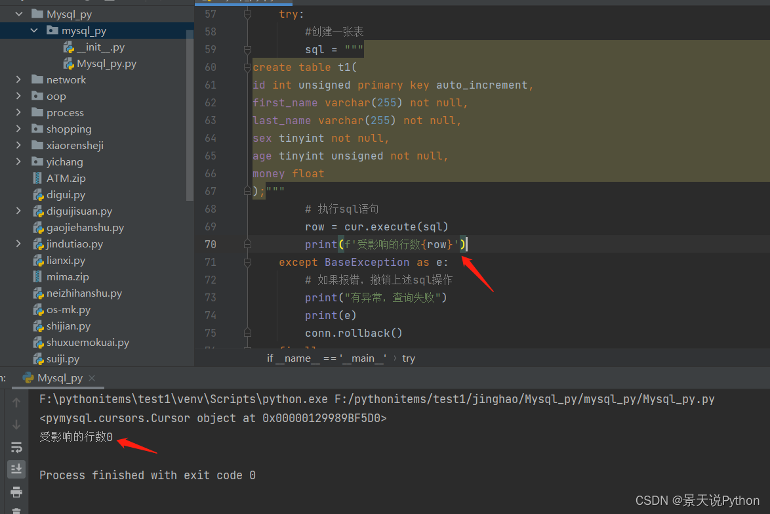
Task: Place cursor on cur.execute(sql) line
Action: pyautogui.click(x=376, y=226)
